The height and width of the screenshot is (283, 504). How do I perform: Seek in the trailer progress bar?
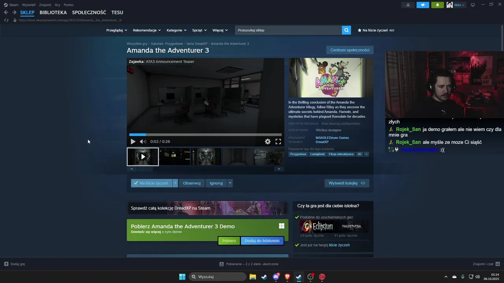[x=206, y=135]
